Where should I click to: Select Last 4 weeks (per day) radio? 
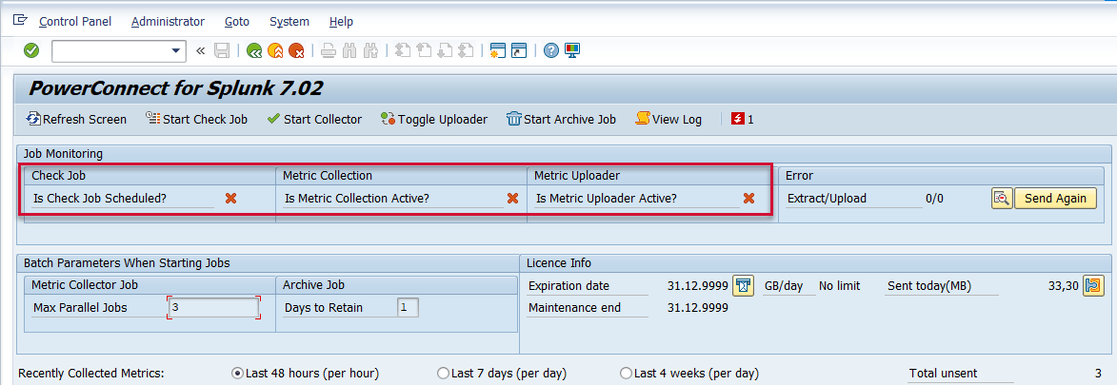(x=626, y=374)
